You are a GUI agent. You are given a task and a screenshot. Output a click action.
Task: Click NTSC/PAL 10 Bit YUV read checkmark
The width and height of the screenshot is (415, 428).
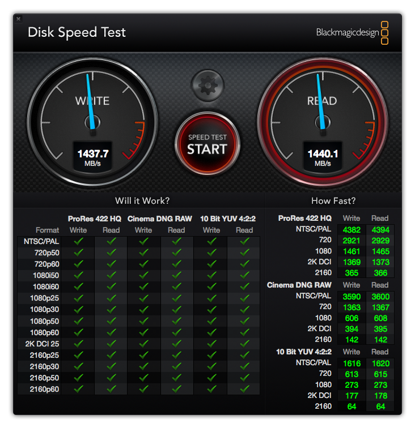(x=244, y=241)
